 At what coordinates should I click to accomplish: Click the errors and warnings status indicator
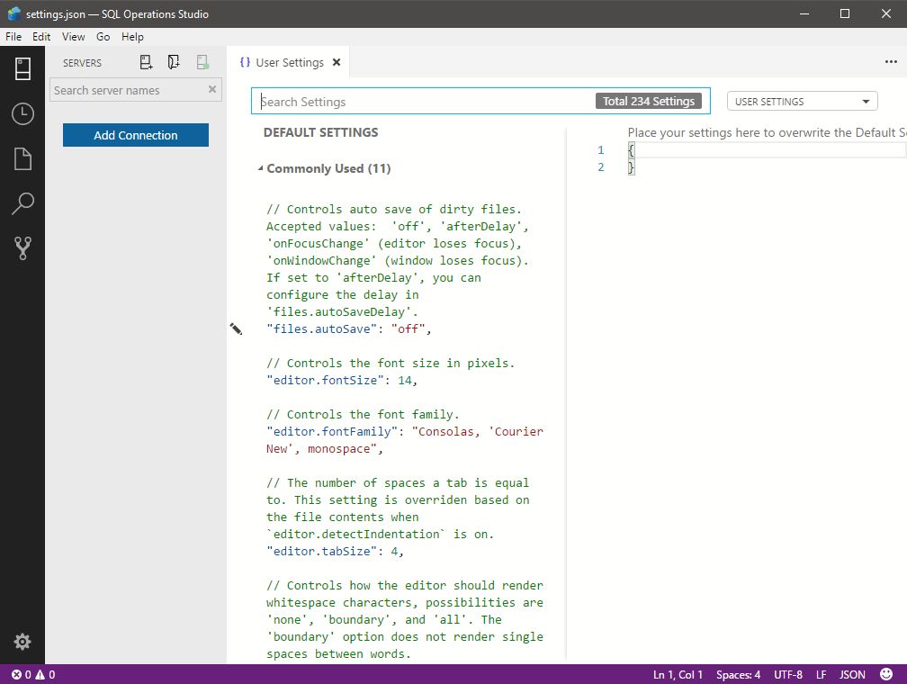click(33, 674)
